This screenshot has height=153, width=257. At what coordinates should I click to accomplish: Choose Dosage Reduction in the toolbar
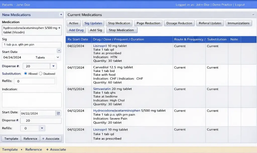[179, 23]
